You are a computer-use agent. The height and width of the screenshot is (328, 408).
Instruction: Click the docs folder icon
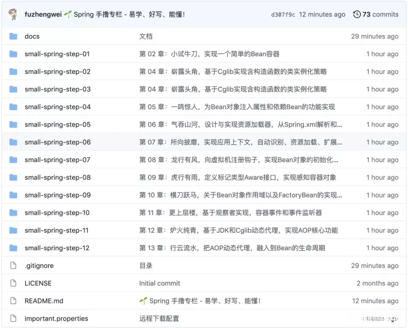coord(13,36)
